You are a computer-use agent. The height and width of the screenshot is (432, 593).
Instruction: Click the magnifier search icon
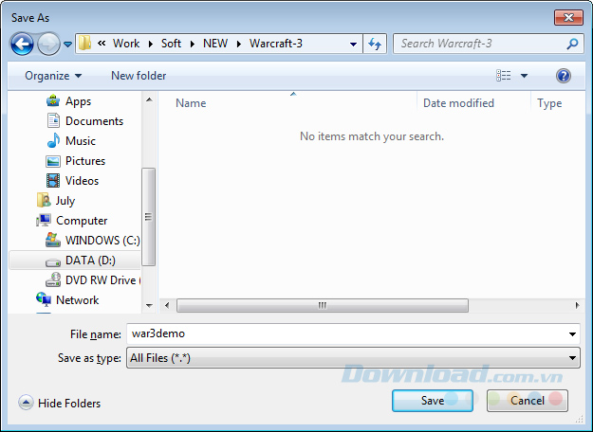click(x=572, y=44)
